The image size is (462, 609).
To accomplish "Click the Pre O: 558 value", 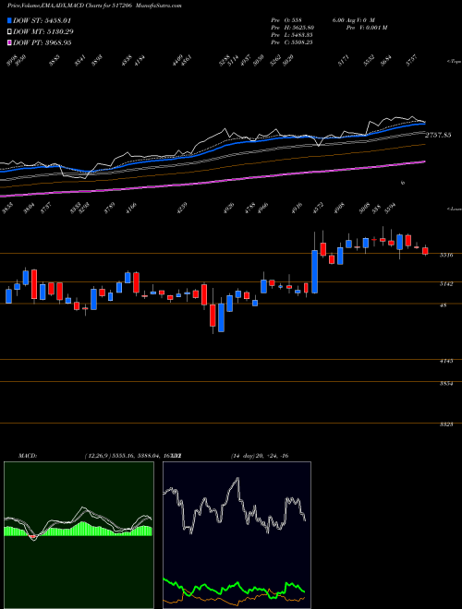I will (286, 20).
